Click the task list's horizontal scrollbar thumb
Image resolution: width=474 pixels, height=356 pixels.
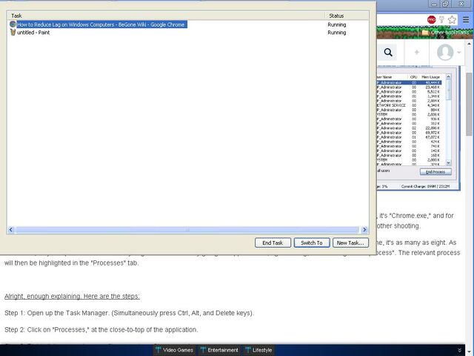(187, 230)
